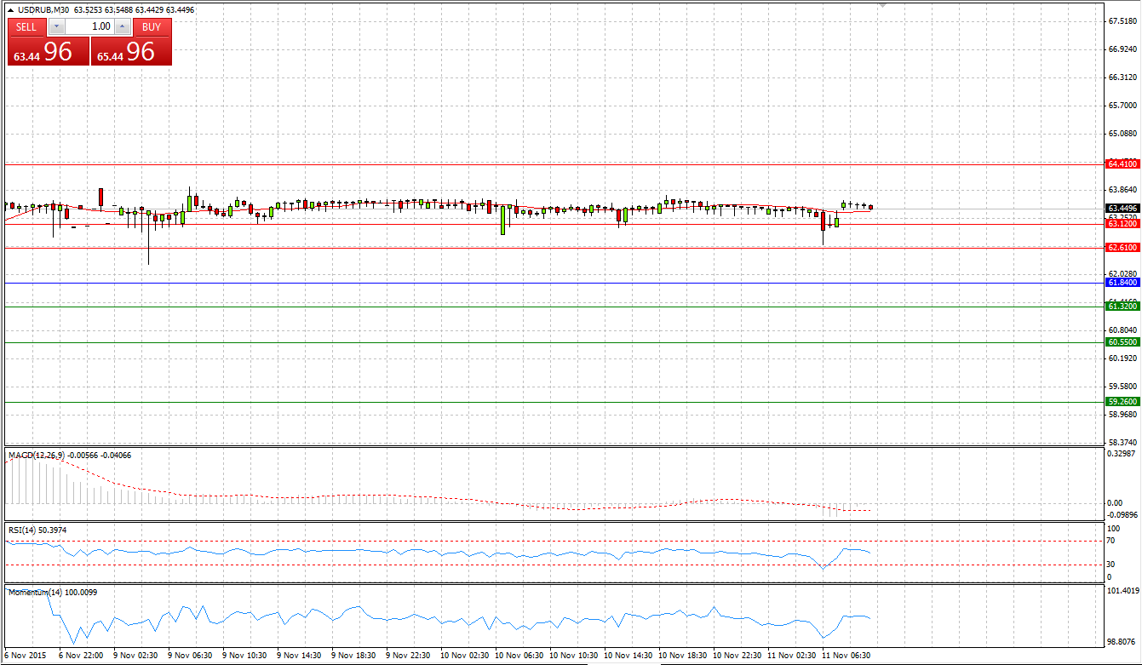The image size is (1142, 665).
Task: Select the red 62.6100 price level label
Action: (x=1122, y=247)
